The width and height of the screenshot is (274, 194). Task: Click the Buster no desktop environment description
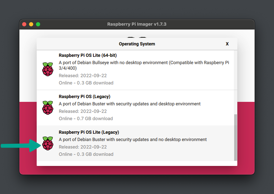click(x=133, y=140)
